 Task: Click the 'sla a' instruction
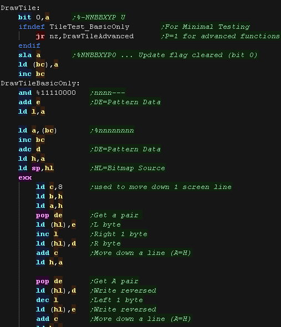point(29,55)
